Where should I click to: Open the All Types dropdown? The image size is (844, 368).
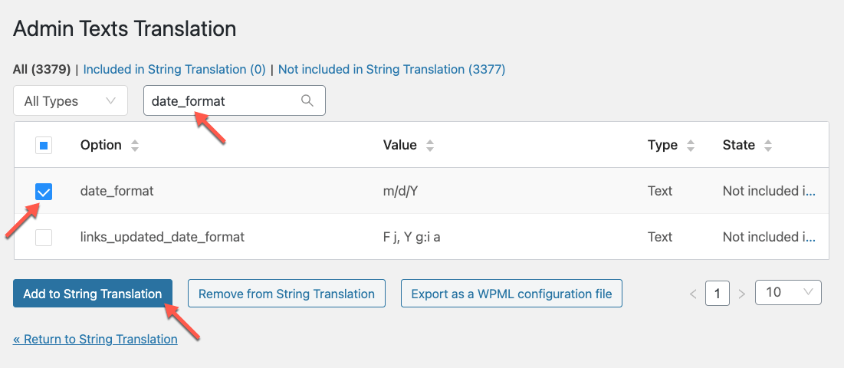(x=71, y=100)
